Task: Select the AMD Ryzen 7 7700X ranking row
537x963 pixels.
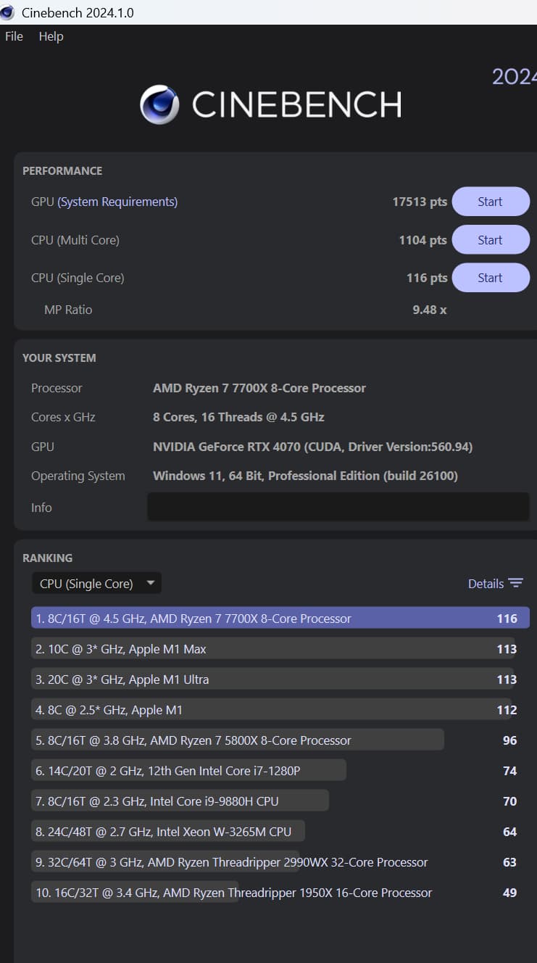Action: coord(280,618)
